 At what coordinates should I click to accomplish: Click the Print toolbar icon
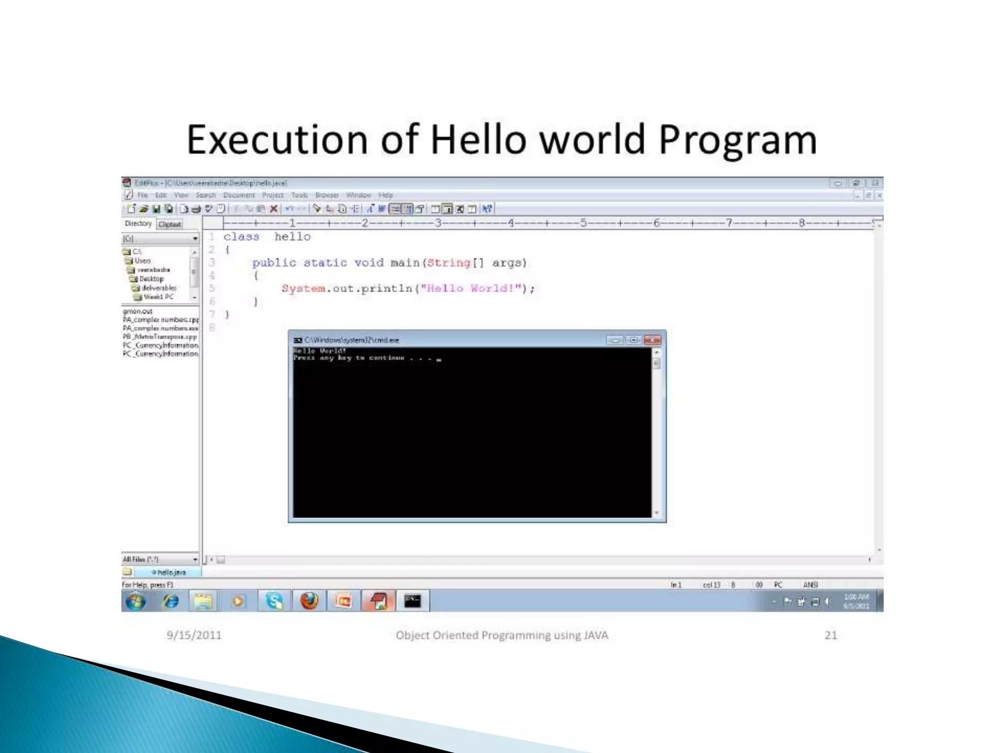point(196,209)
